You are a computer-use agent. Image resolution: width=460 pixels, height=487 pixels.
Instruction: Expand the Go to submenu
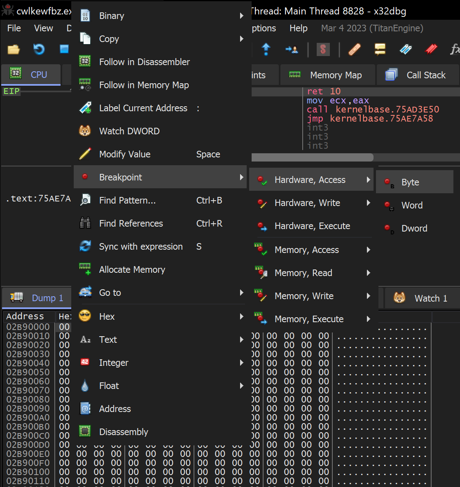click(242, 292)
